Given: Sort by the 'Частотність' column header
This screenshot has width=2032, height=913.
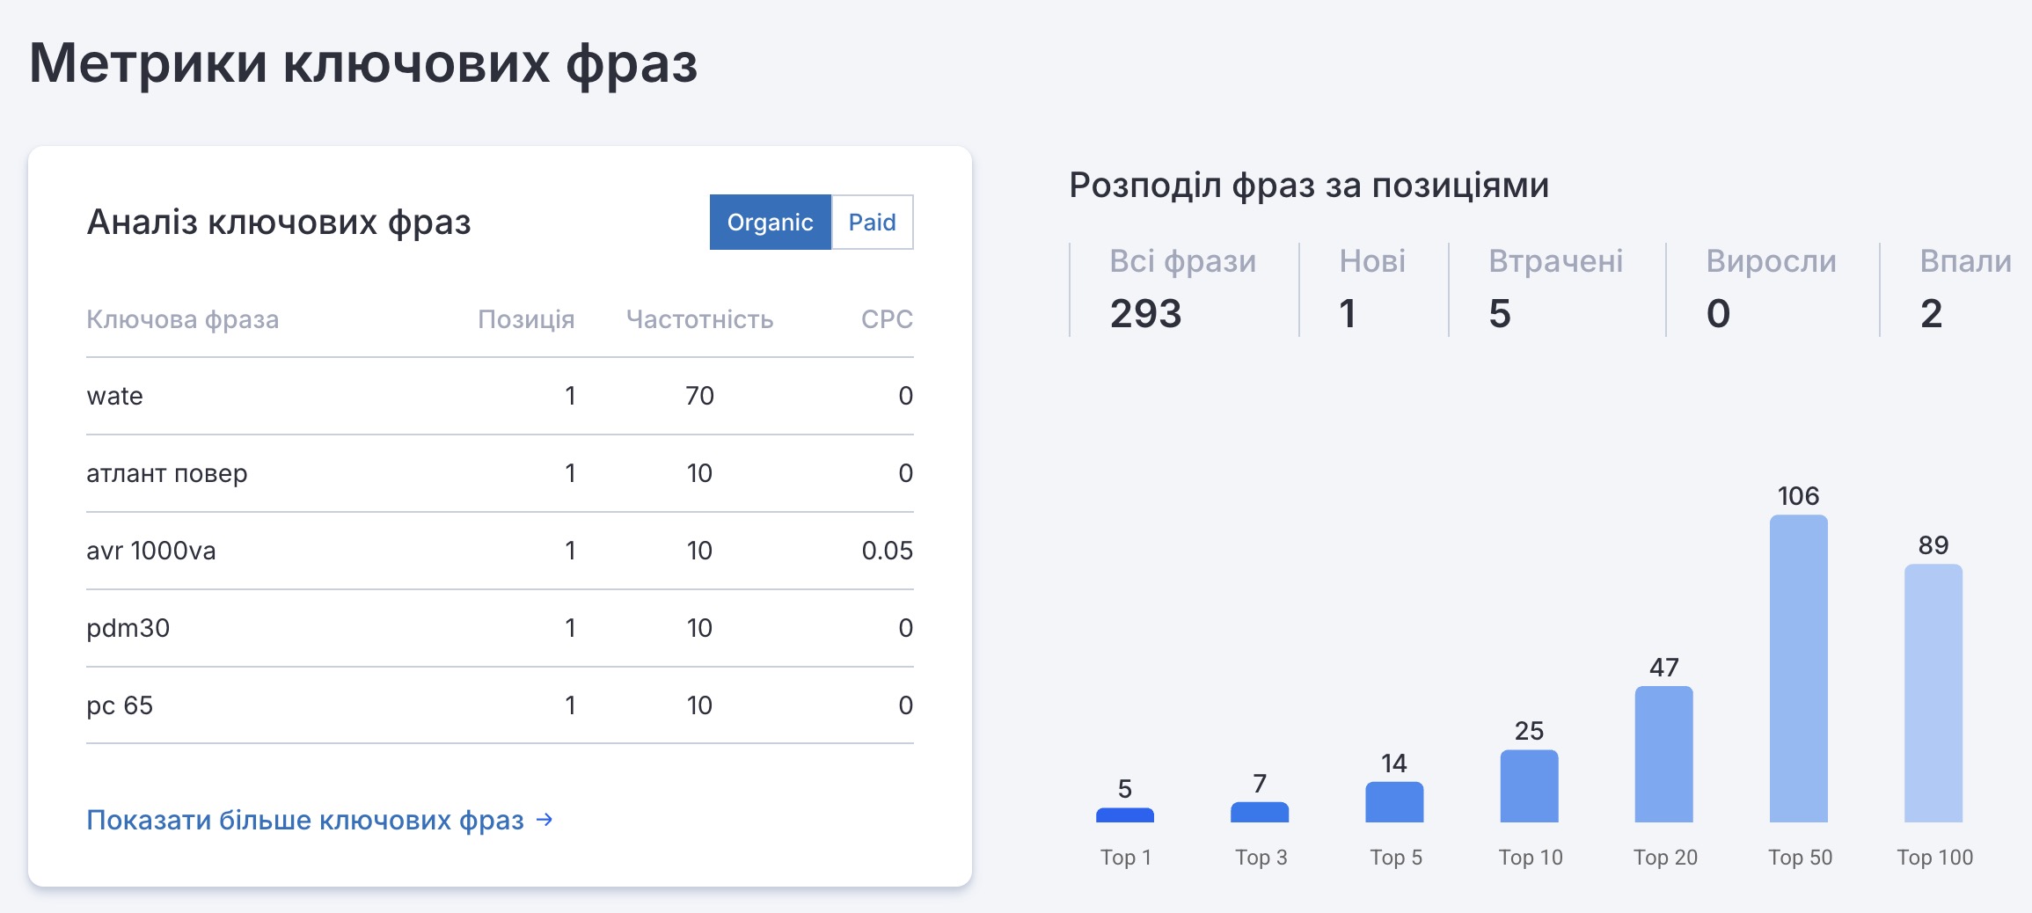Looking at the screenshot, I should tap(699, 319).
